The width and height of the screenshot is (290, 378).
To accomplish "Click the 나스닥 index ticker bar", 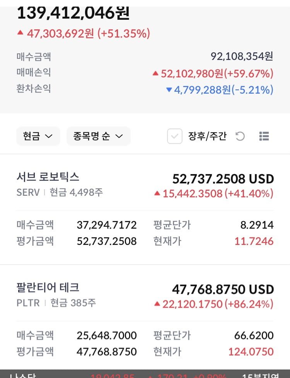I will pos(145,374).
